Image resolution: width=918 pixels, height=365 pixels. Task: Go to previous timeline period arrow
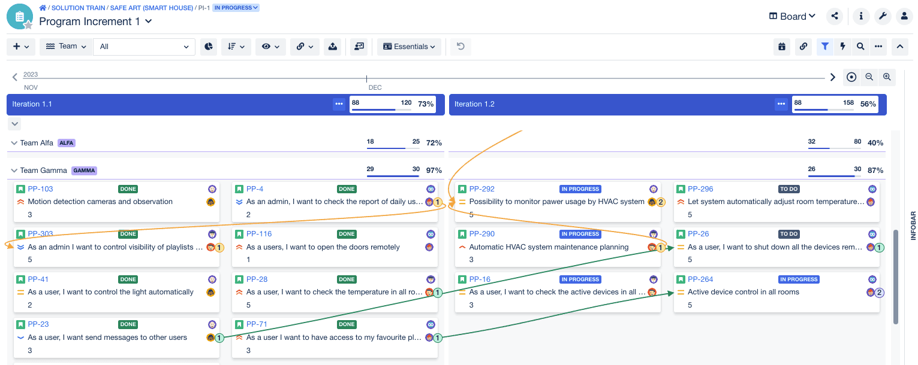[x=15, y=77]
